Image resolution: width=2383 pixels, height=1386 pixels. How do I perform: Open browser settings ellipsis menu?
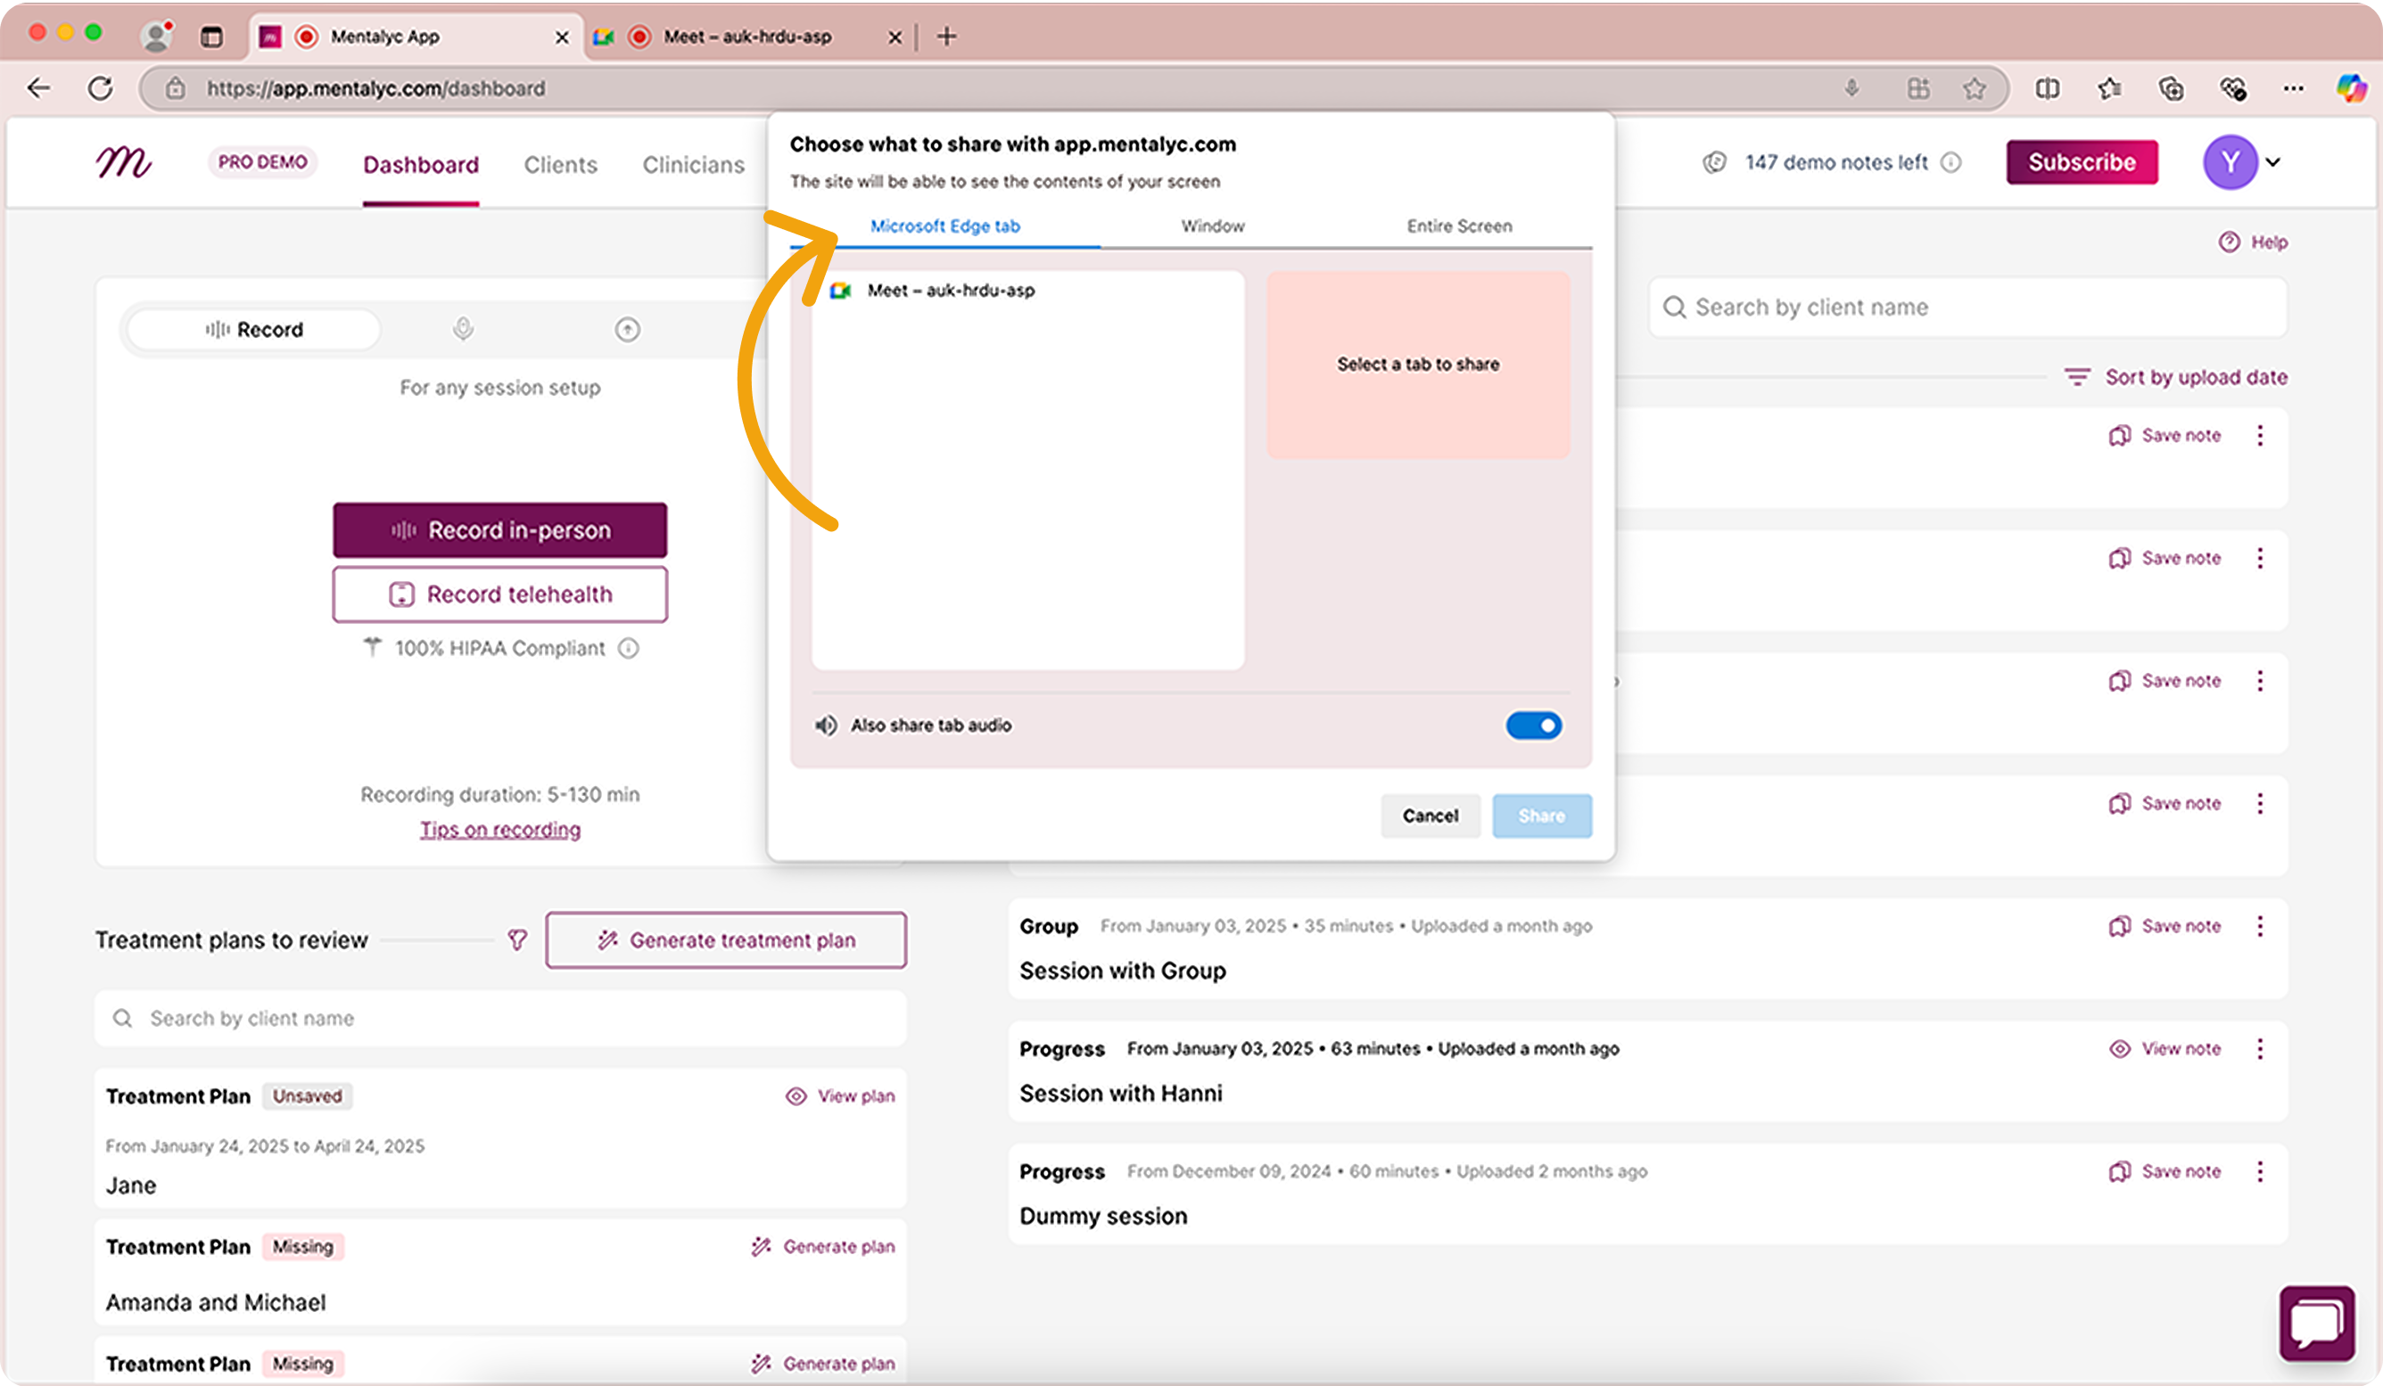coord(2293,89)
